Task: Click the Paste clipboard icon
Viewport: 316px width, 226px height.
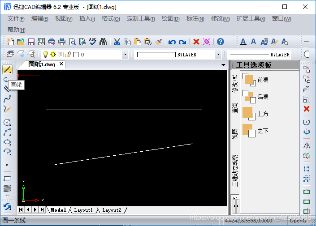Action: [138, 42]
